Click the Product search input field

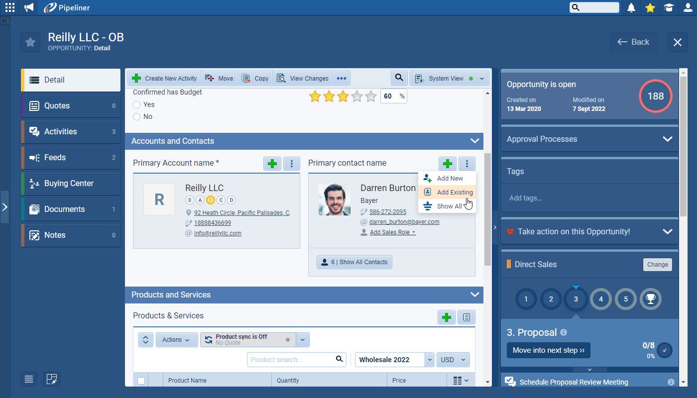[290, 360]
